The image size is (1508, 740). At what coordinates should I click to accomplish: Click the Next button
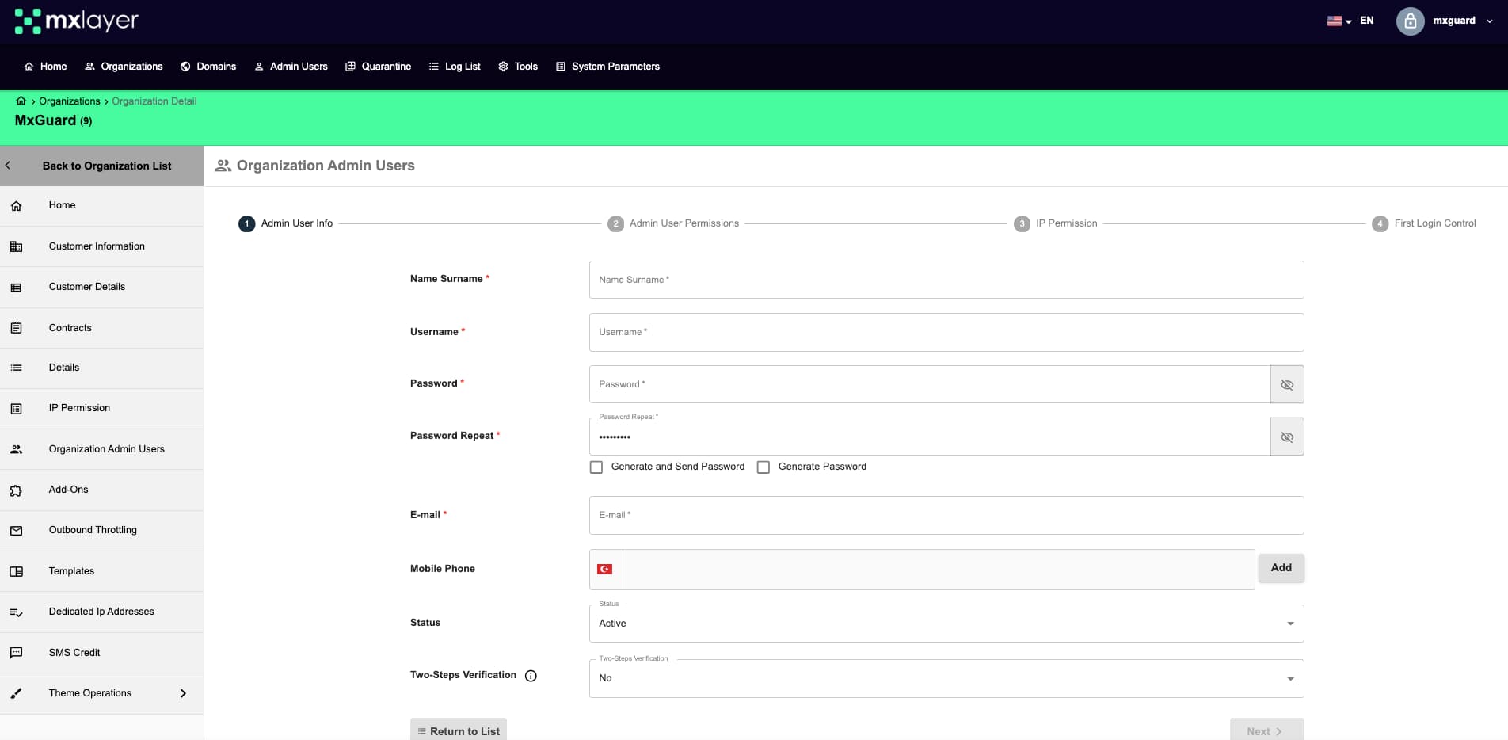(x=1266, y=730)
